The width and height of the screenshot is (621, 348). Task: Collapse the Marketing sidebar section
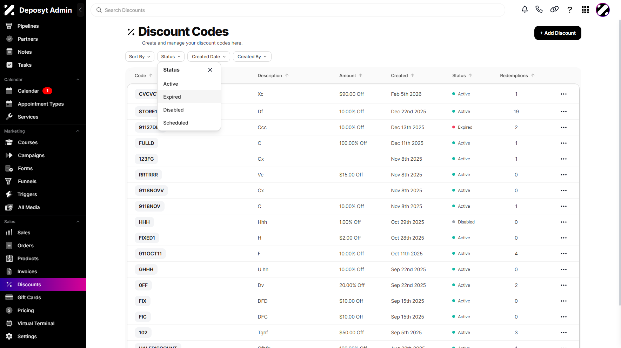coord(78,131)
